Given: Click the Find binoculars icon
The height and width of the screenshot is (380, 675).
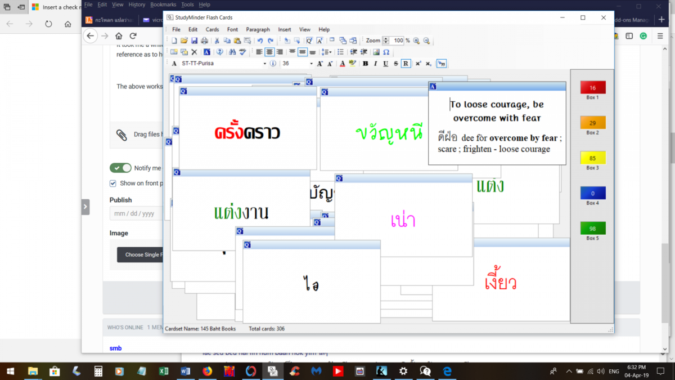Looking at the screenshot, I should pos(233,52).
